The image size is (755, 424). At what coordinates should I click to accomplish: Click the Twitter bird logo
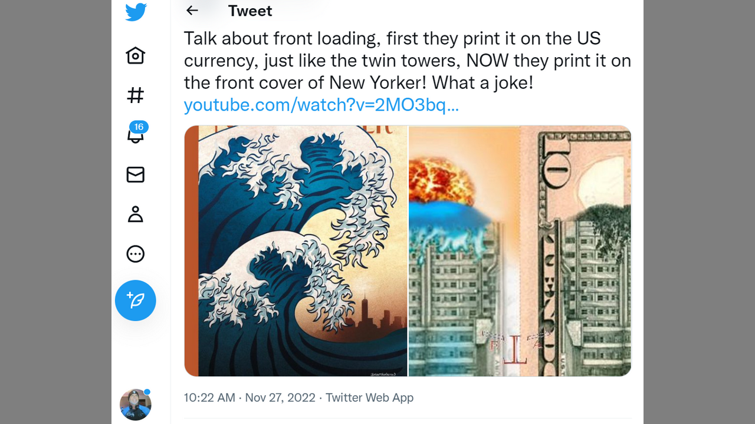(x=136, y=12)
